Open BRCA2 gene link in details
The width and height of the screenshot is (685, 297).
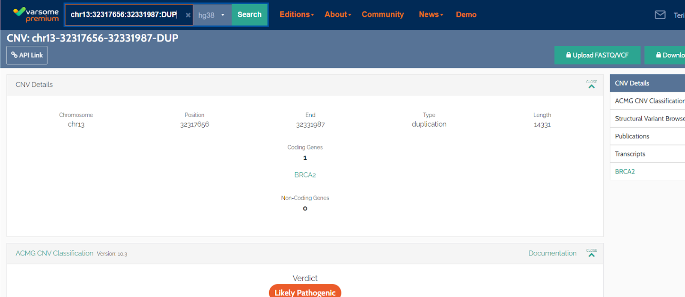[x=305, y=175]
